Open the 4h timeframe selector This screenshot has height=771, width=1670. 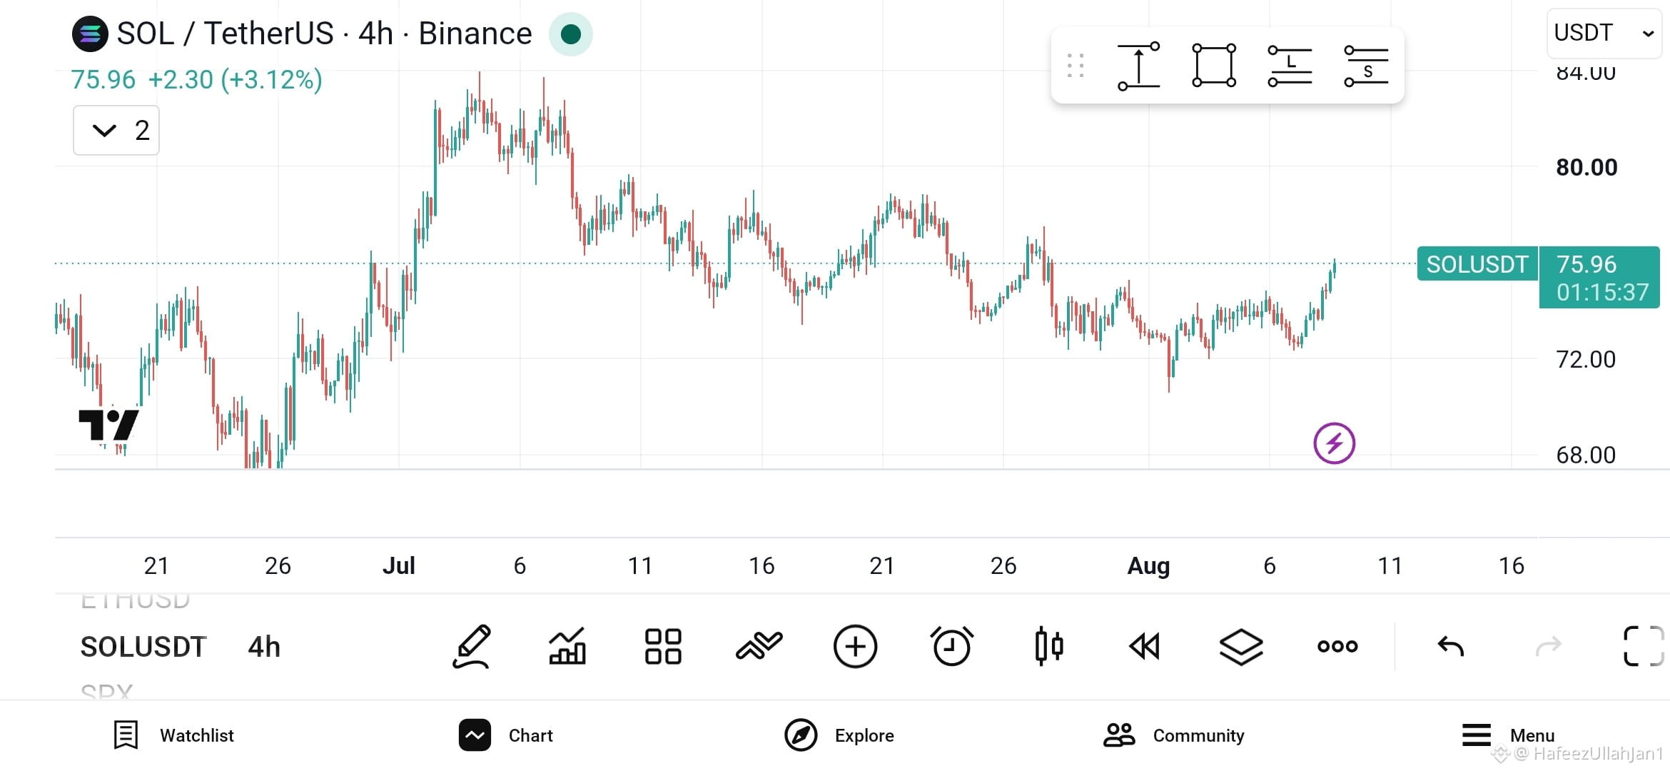[x=264, y=647]
